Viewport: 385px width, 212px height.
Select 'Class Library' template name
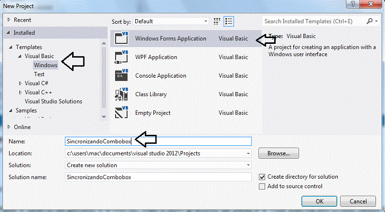(151, 94)
